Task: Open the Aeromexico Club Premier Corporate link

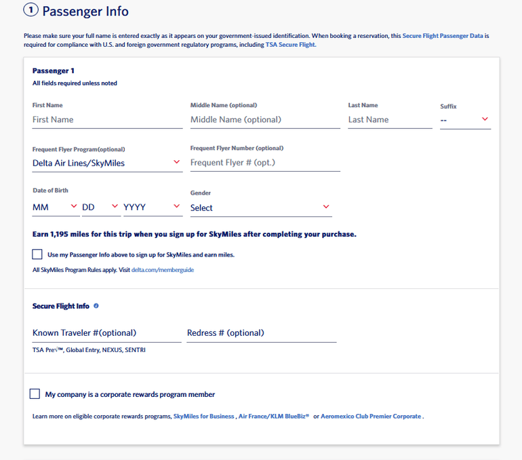Action: pos(371,417)
